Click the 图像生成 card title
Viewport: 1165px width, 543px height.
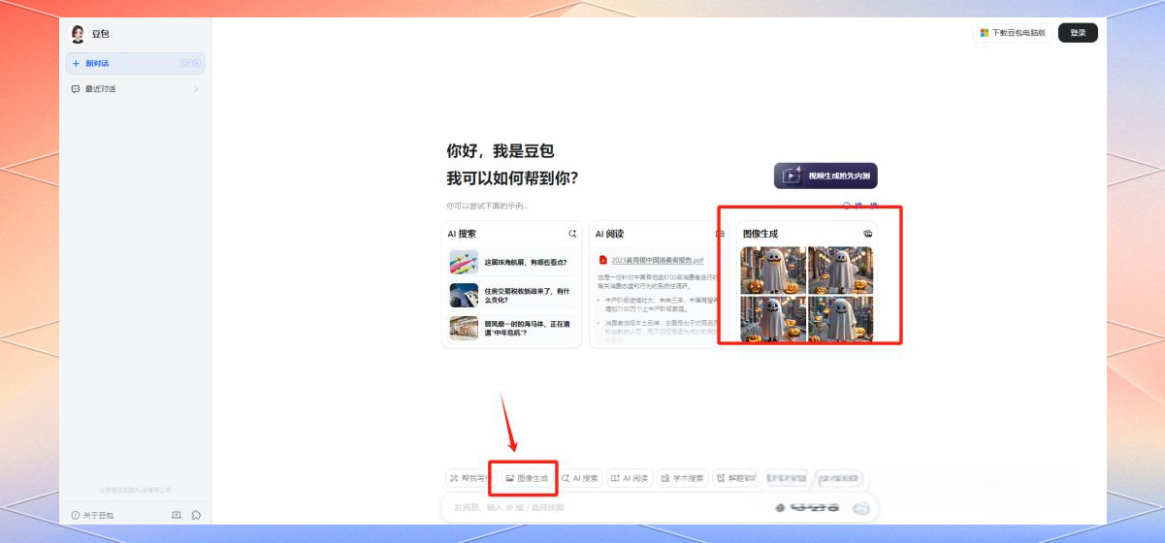[x=760, y=234]
